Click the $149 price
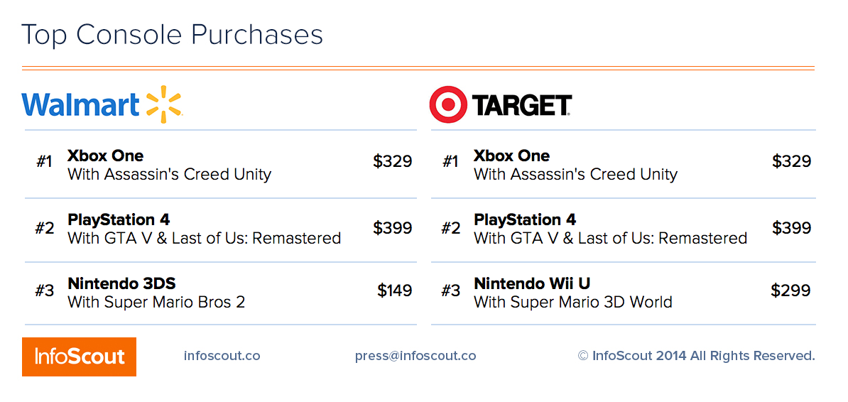 tap(394, 290)
